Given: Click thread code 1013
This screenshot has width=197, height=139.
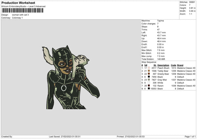Looking at the screenshot, I should coord(174,68).
